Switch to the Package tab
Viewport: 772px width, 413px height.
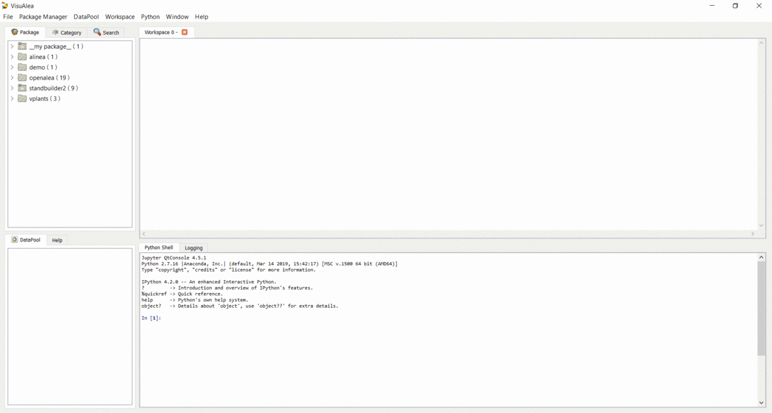(25, 32)
